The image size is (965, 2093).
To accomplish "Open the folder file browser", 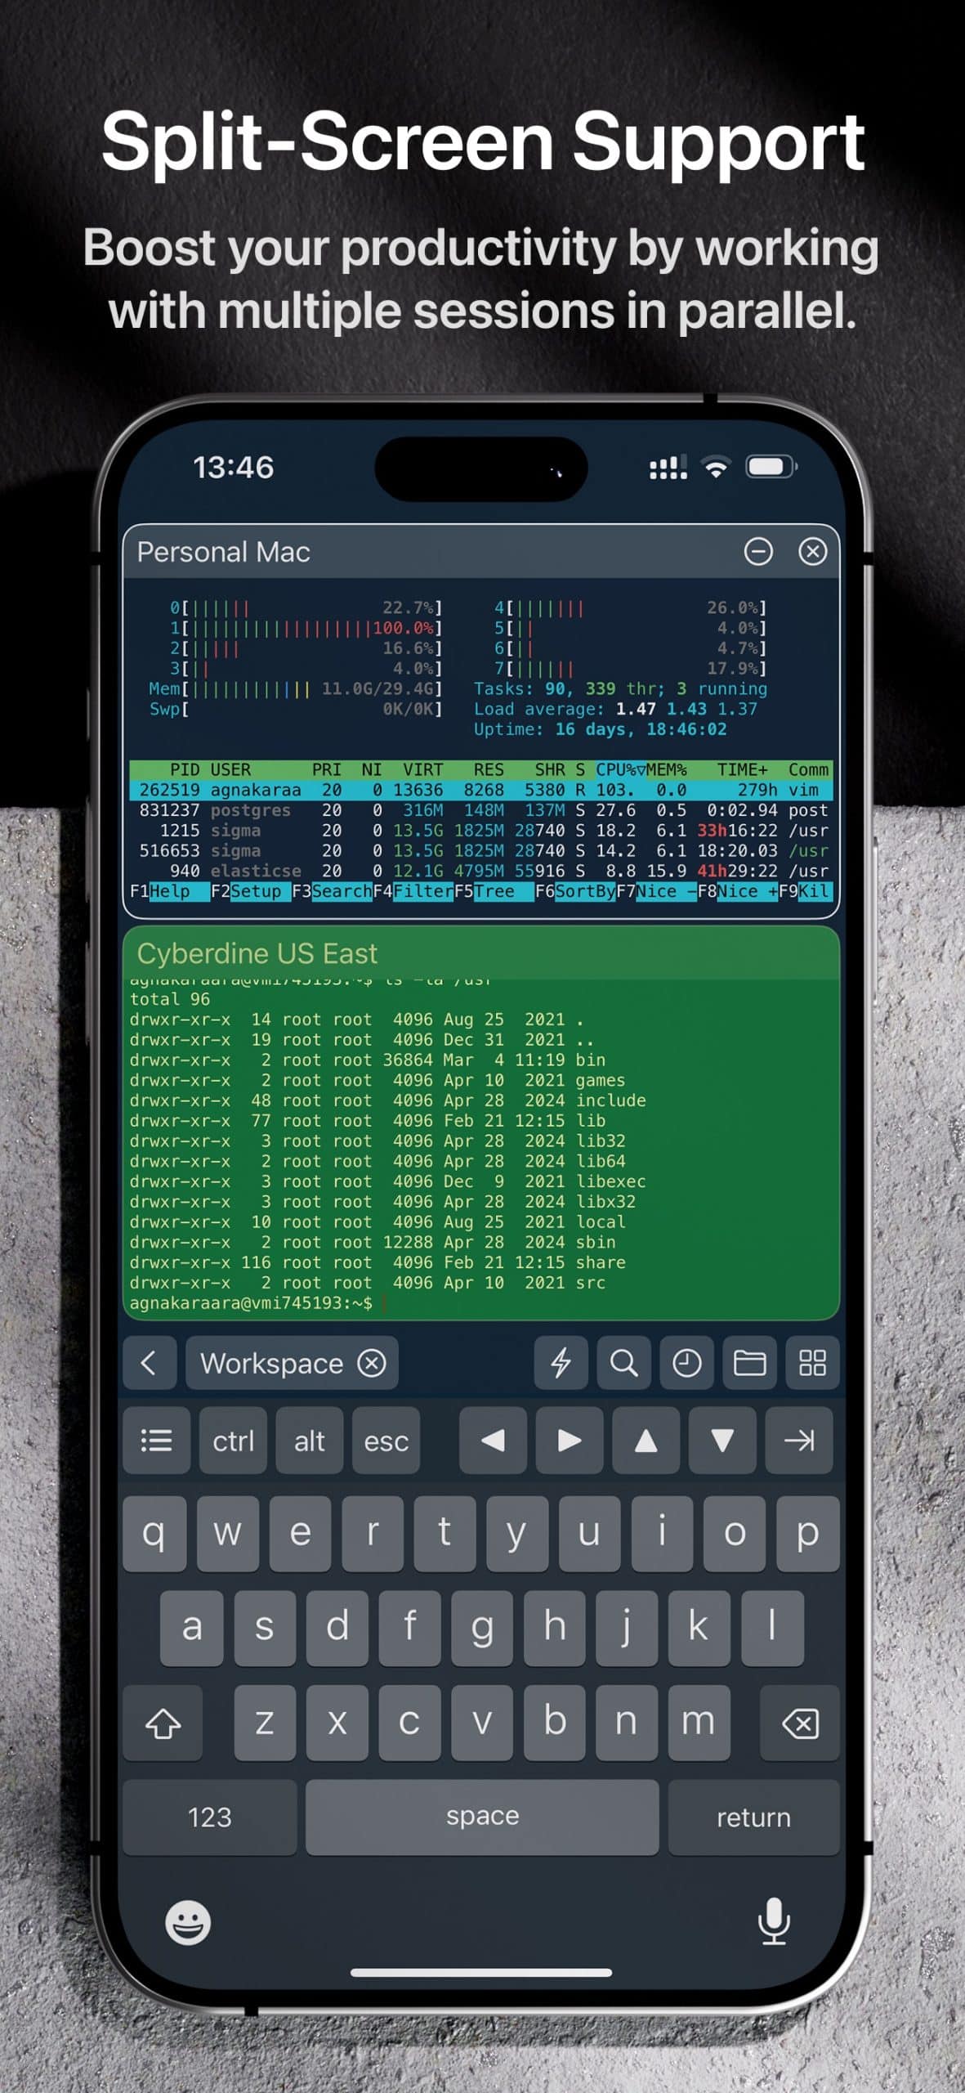I will pyautogui.click(x=749, y=1363).
